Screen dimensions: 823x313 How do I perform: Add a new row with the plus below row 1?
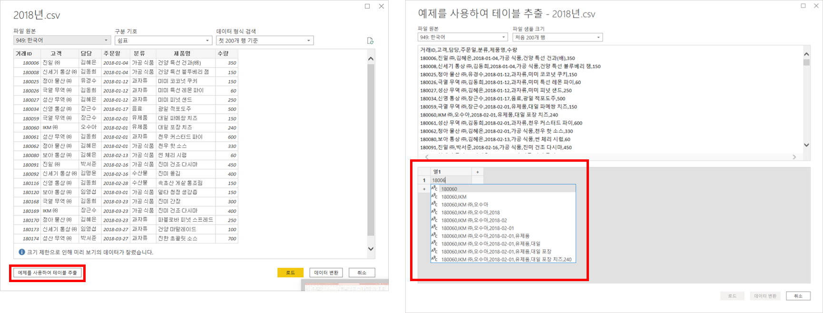[424, 189]
